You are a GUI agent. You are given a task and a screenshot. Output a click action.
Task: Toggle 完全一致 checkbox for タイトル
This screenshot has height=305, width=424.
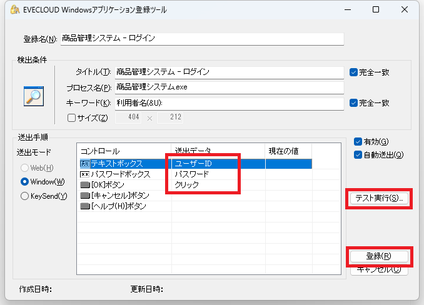pos(354,72)
